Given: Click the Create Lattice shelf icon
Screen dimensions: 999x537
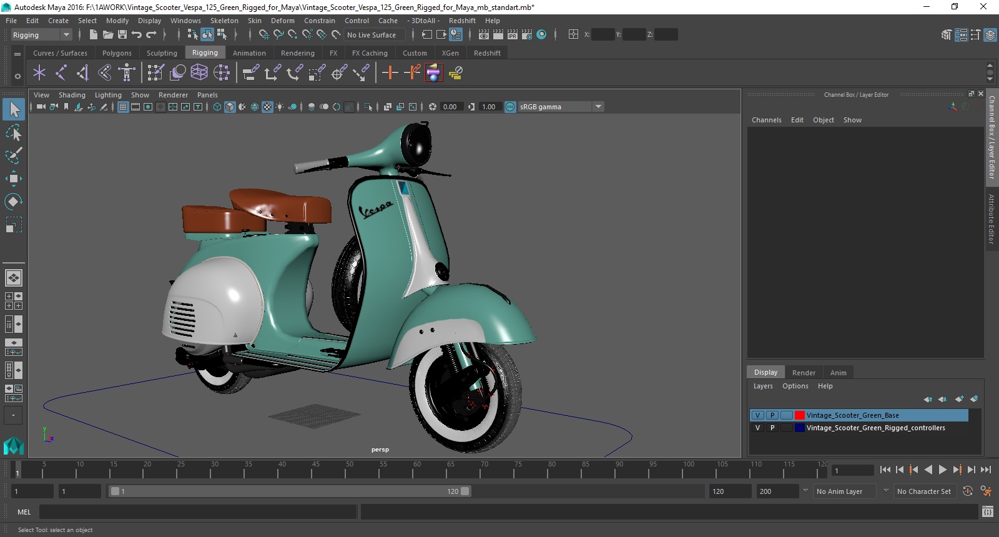Looking at the screenshot, I should pyautogui.click(x=199, y=73).
